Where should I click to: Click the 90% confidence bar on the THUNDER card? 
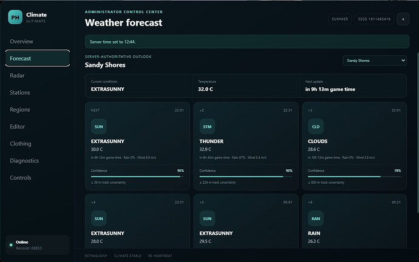pos(246,176)
